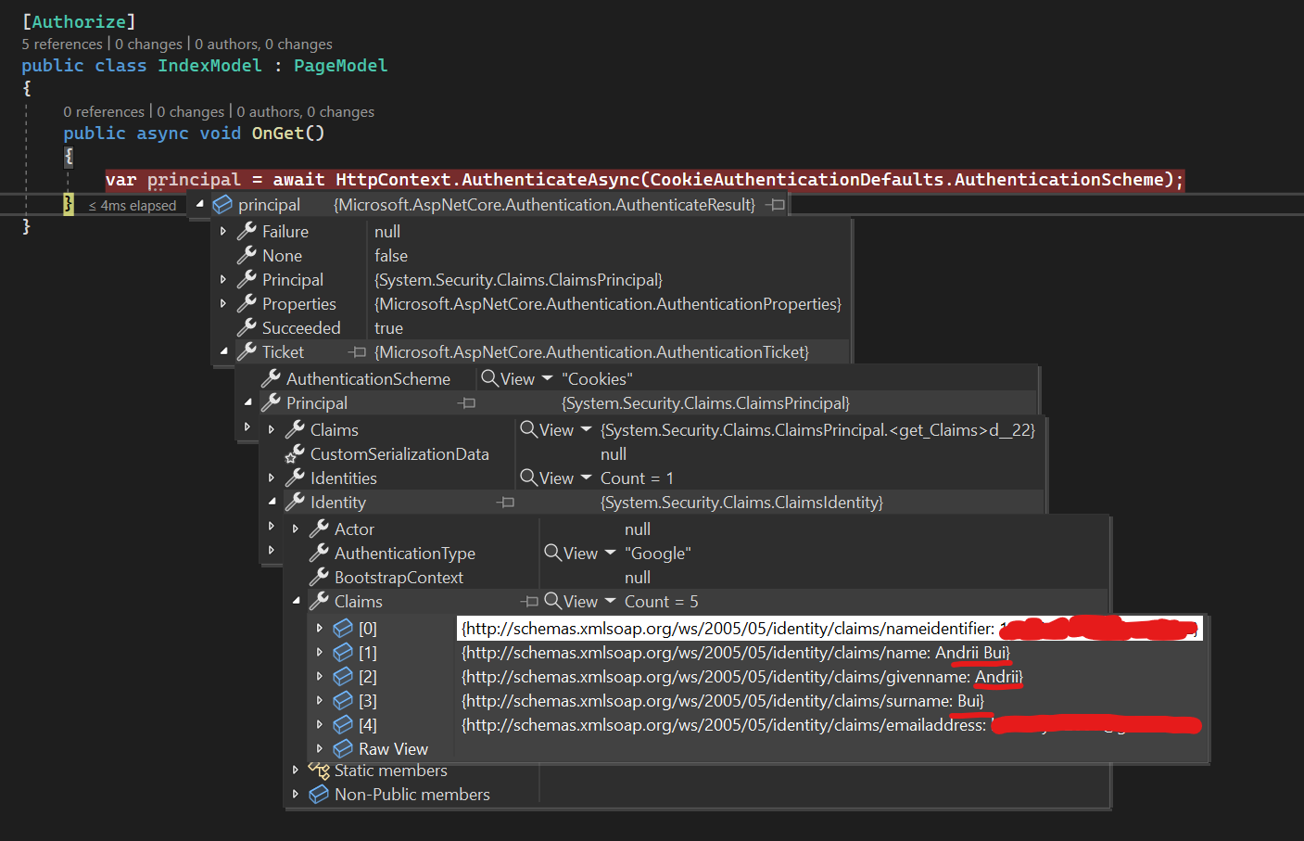
Task: Click the cube icon of claim [2]
Action: tap(343, 676)
